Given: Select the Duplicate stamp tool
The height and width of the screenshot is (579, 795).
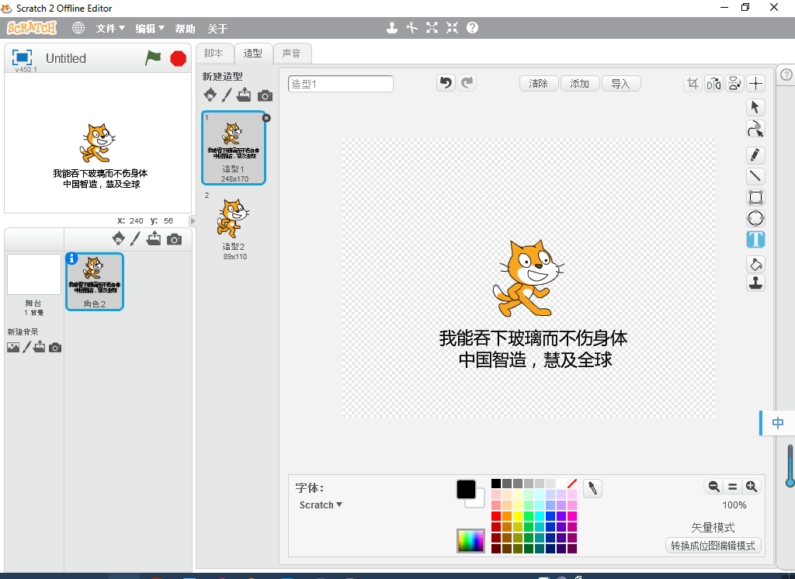Looking at the screenshot, I should click(x=755, y=283).
